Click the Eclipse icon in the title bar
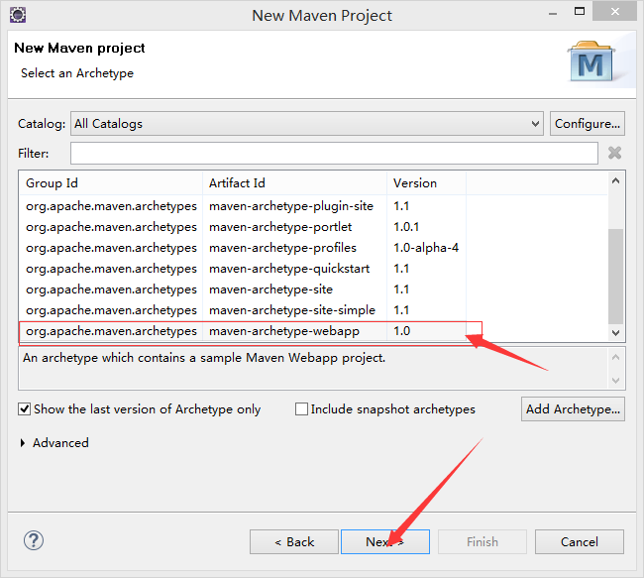This screenshot has height=578, width=644. (18, 15)
